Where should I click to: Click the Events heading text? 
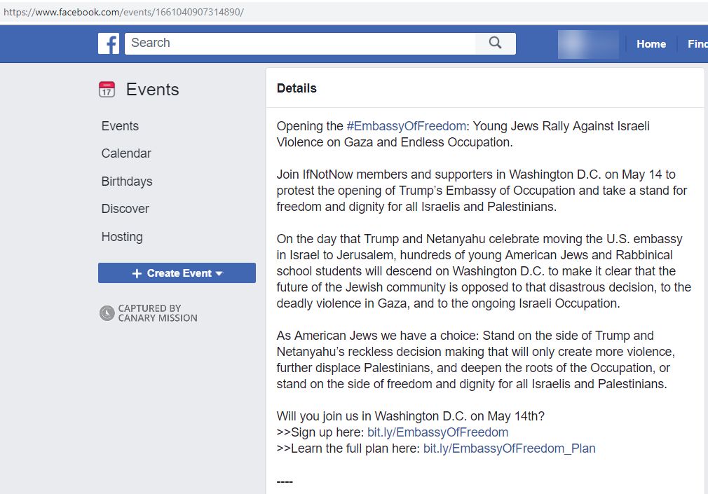click(x=153, y=90)
